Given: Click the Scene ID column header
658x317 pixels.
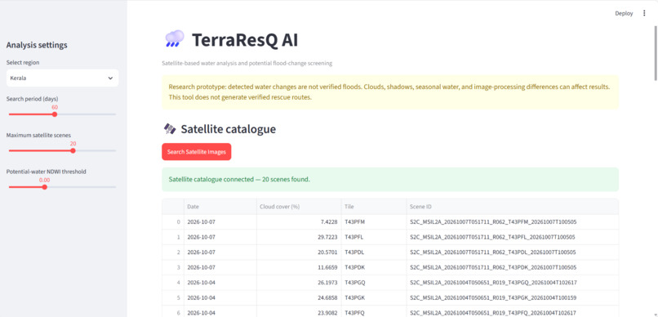Looking at the screenshot, I should click(513, 207).
